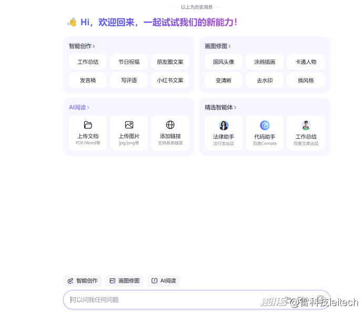
Task: Select the 画图修图 chip above input
Action: [124, 281]
